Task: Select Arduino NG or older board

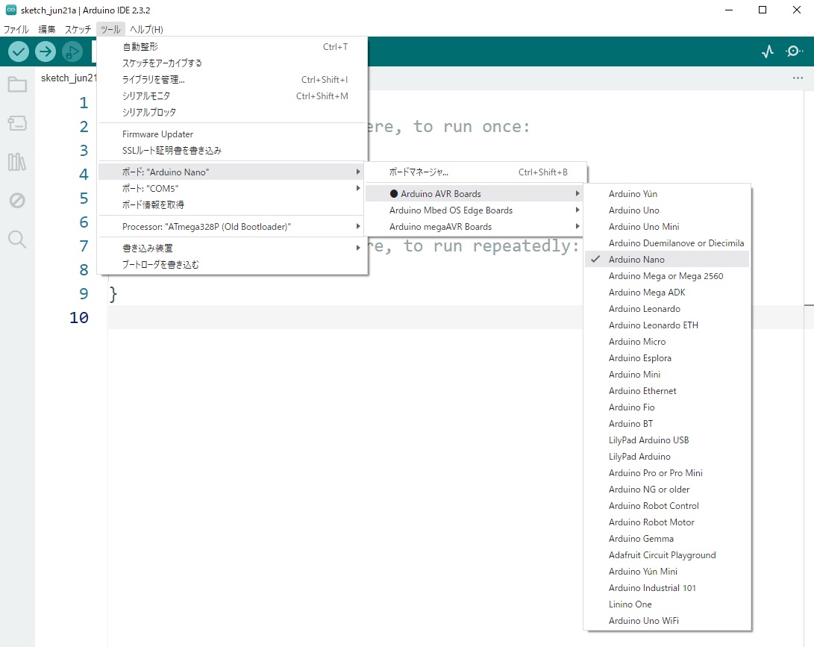Action: coord(667,489)
